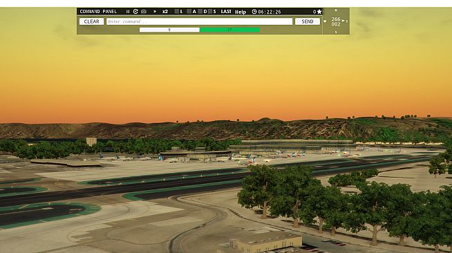Toggle the A checkbox in command panel
Image resolution: width=452 pixels, height=253 pixels.
[x=189, y=12]
